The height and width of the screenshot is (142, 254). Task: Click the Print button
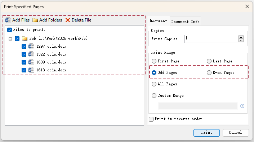click(x=206, y=133)
